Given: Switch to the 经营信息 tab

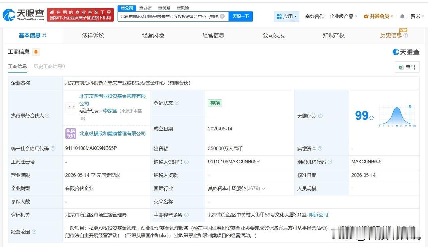Looking at the screenshot, I should (213, 35).
